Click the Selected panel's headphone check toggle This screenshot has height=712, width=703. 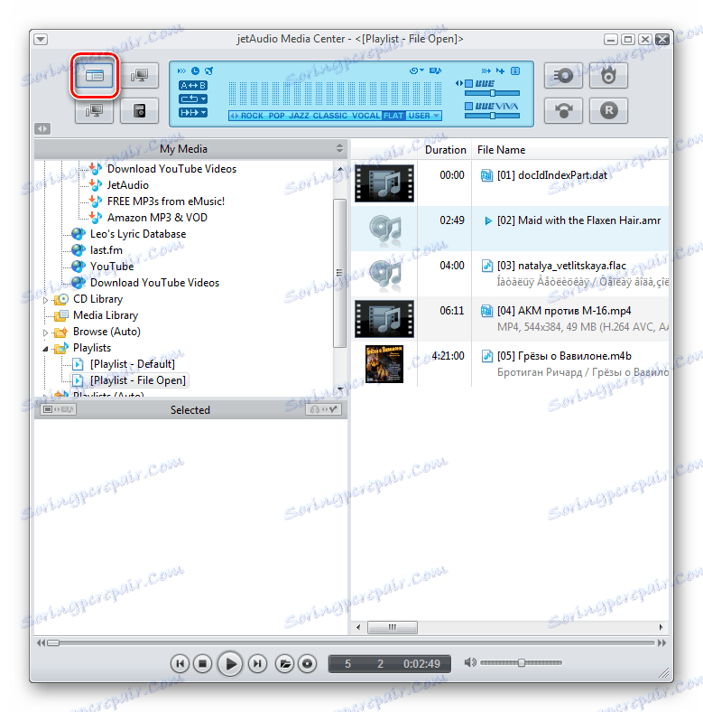pos(324,409)
